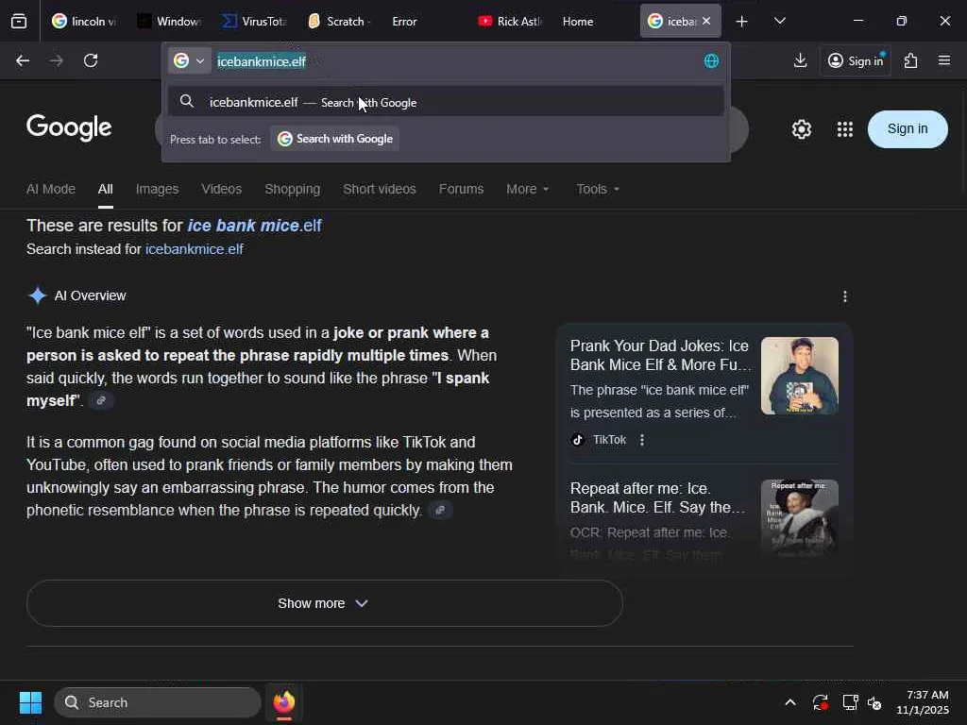Click the 'ice bank mice.elf' corrected link
Image resolution: width=967 pixels, height=725 pixels.
[x=254, y=226]
